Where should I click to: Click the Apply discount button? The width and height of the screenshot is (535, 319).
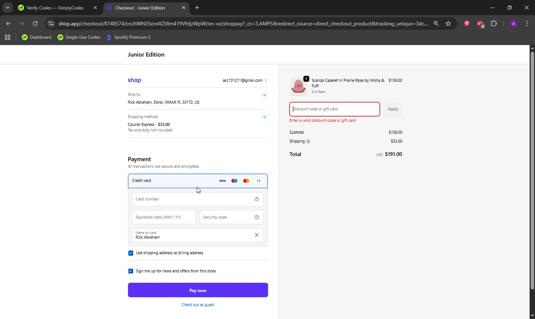tap(393, 109)
